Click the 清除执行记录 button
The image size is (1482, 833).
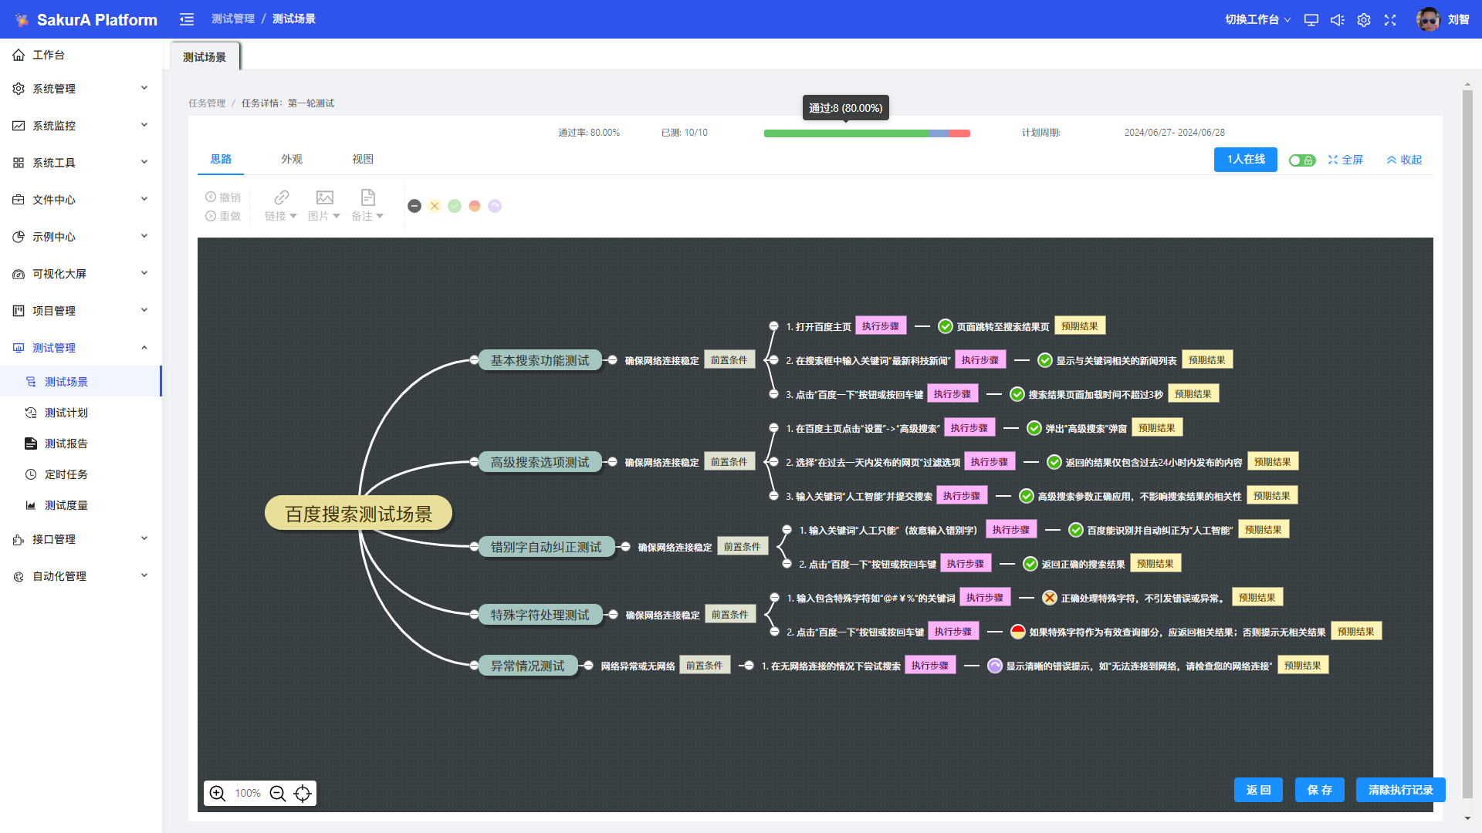click(x=1400, y=790)
